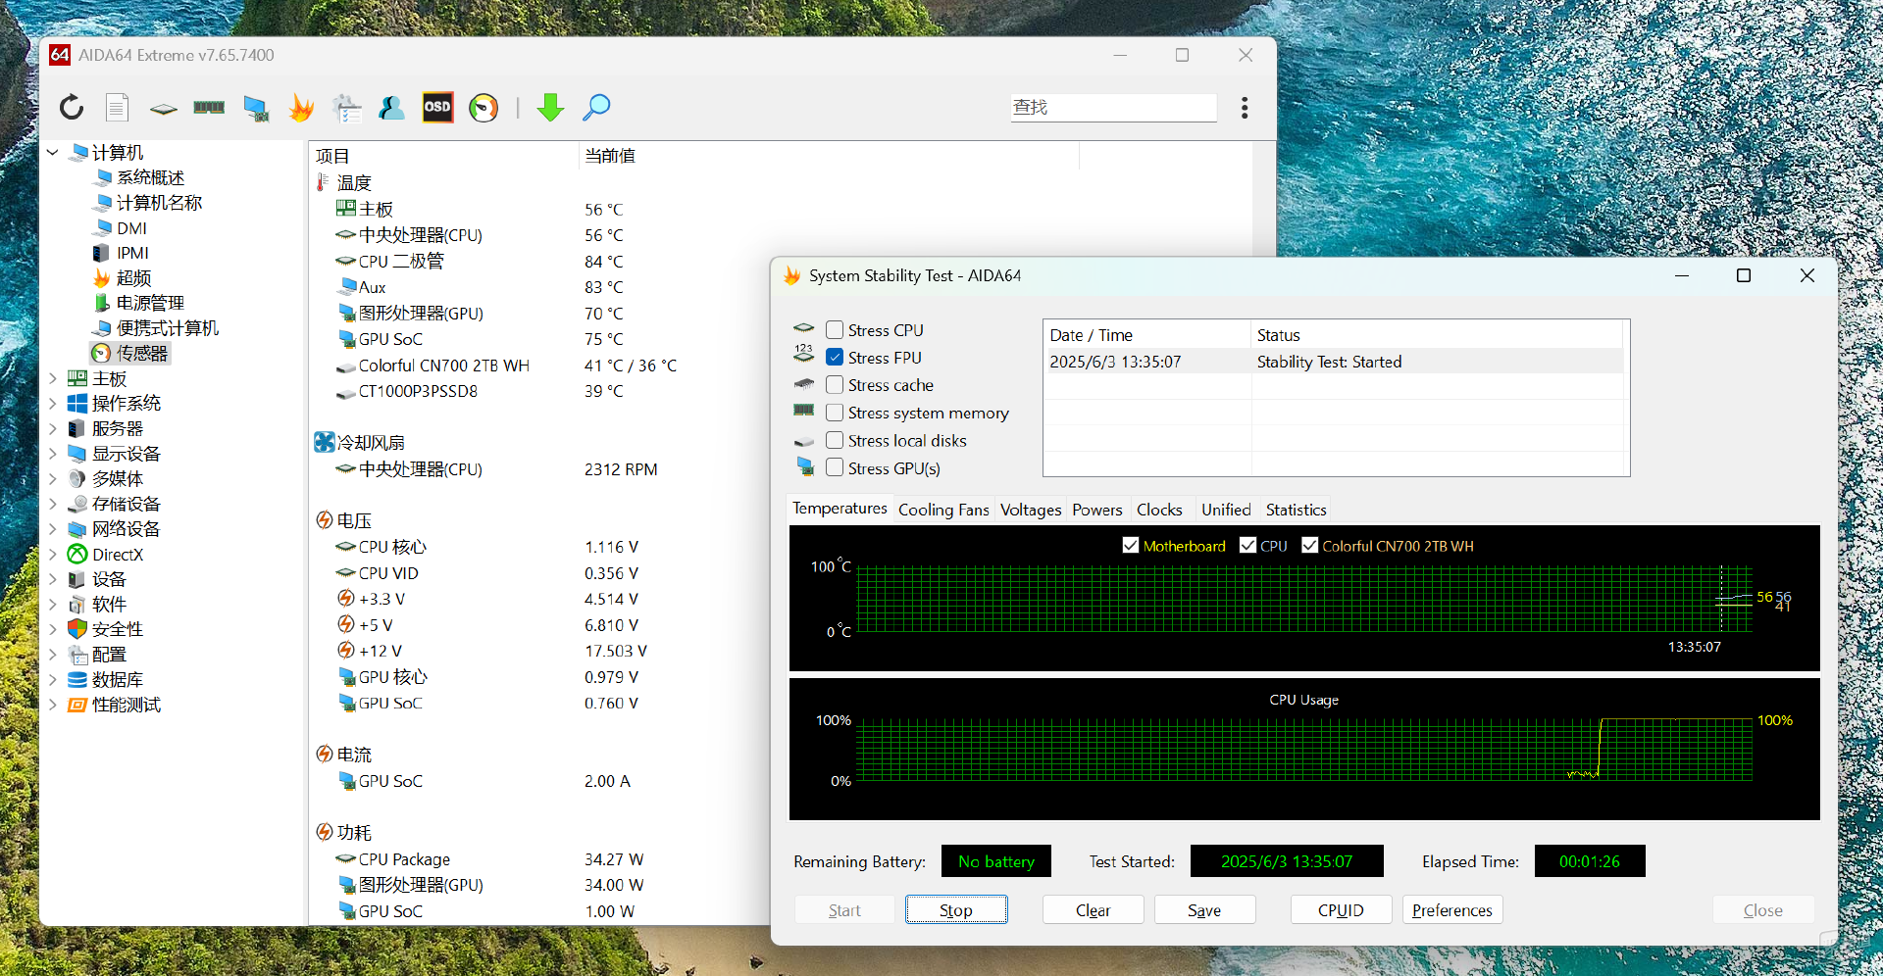The width and height of the screenshot is (1883, 976).
Task: Switch to the Voltages tab
Action: coord(1031,510)
